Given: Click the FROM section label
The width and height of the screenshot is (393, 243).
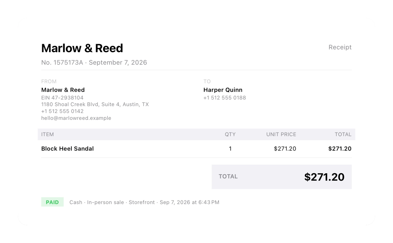Looking at the screenshot, I should coord(49,81).
